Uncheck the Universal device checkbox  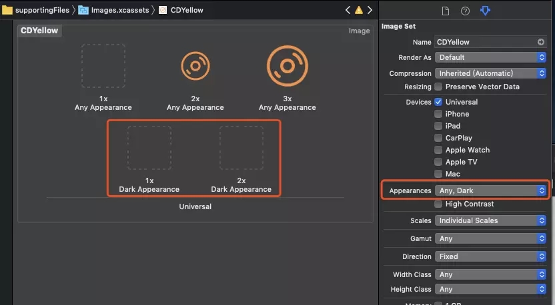(x=438, y=102)
